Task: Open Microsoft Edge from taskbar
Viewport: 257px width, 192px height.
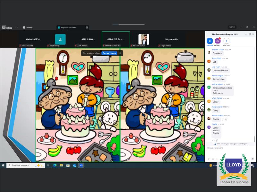Action: (x=55, y=165)
